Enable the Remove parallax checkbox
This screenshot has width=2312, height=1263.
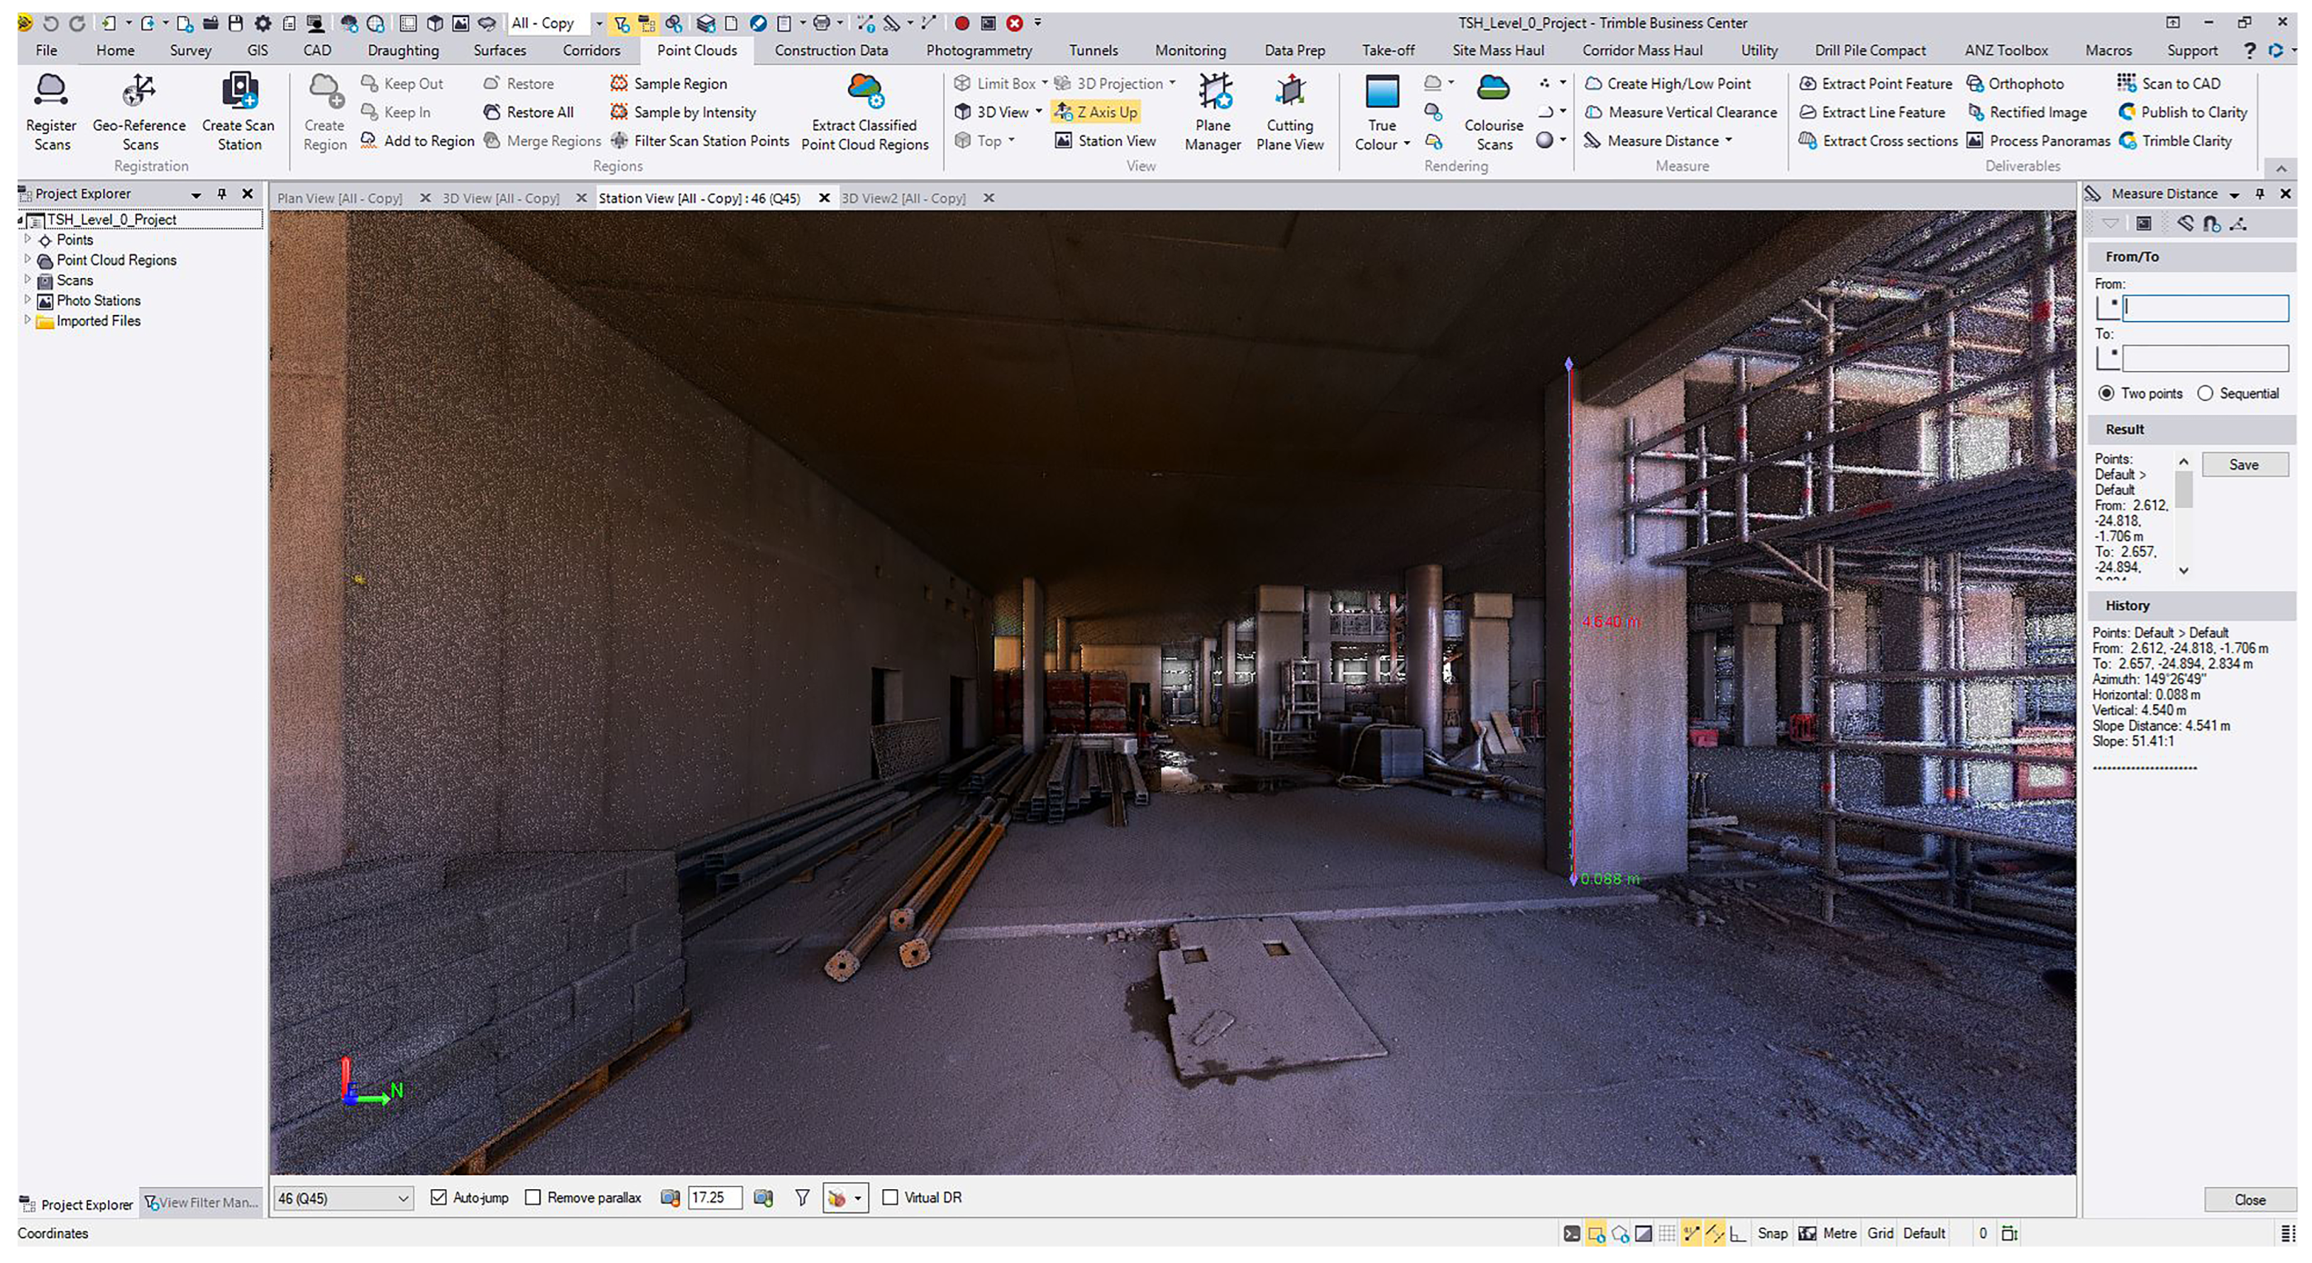(533, 1198)
